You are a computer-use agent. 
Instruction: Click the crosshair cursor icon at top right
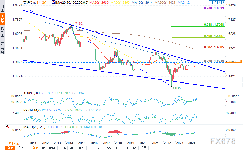pos(211,2)
